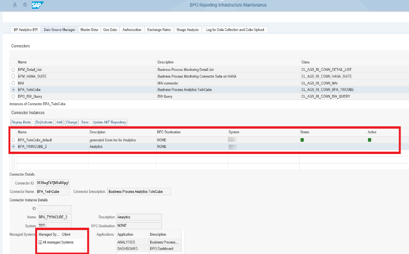409x254 pixels.
Task: Click the SAP logo
Action: pyautogui.click(x=38, y=5)
